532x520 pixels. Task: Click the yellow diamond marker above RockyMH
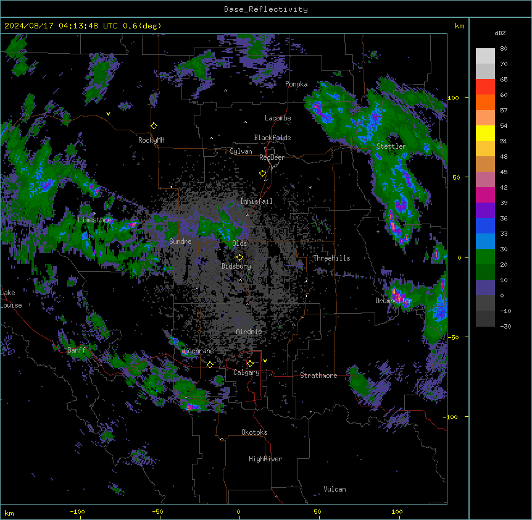154,126
